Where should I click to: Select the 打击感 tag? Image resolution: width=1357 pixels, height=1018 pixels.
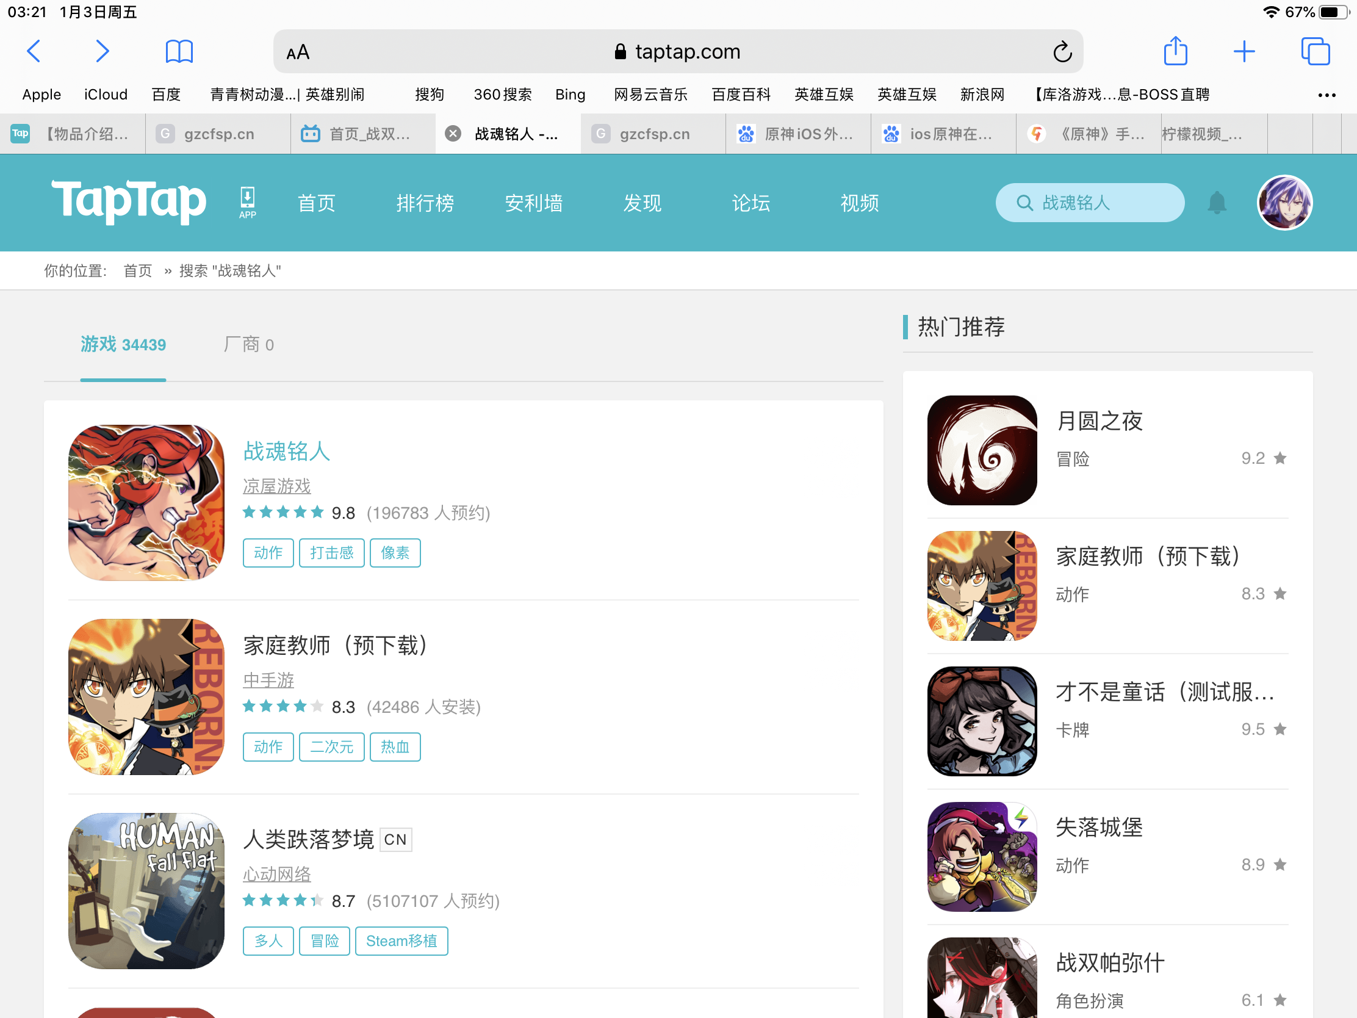tap(332, 553)
